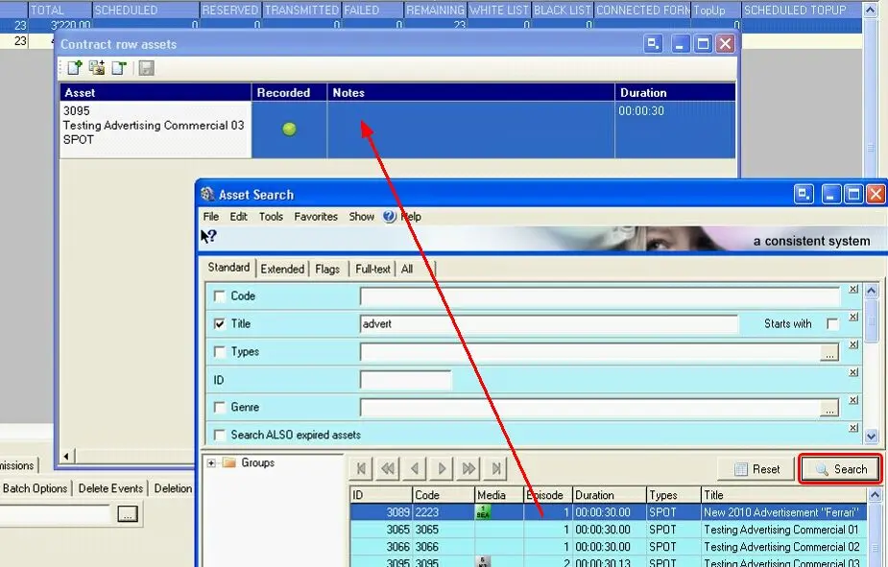The image size is (888, 567).
Task: Click the Title text field containing advert
Action: tap(547, 324)
